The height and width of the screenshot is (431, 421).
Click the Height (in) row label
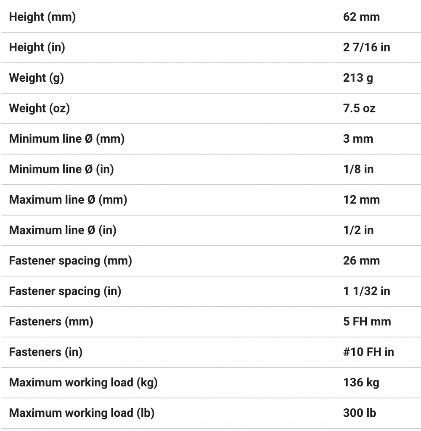(37, 48)
